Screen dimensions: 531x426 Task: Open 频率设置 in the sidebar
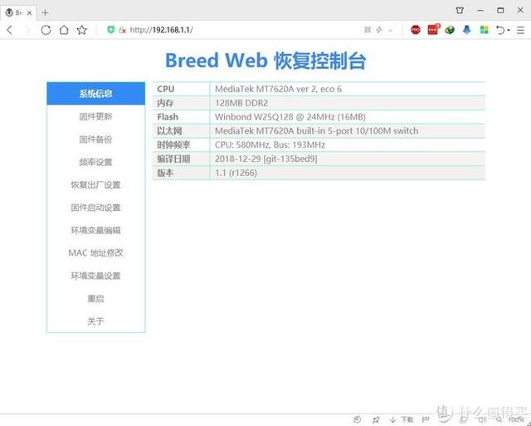tap(96, 162)
